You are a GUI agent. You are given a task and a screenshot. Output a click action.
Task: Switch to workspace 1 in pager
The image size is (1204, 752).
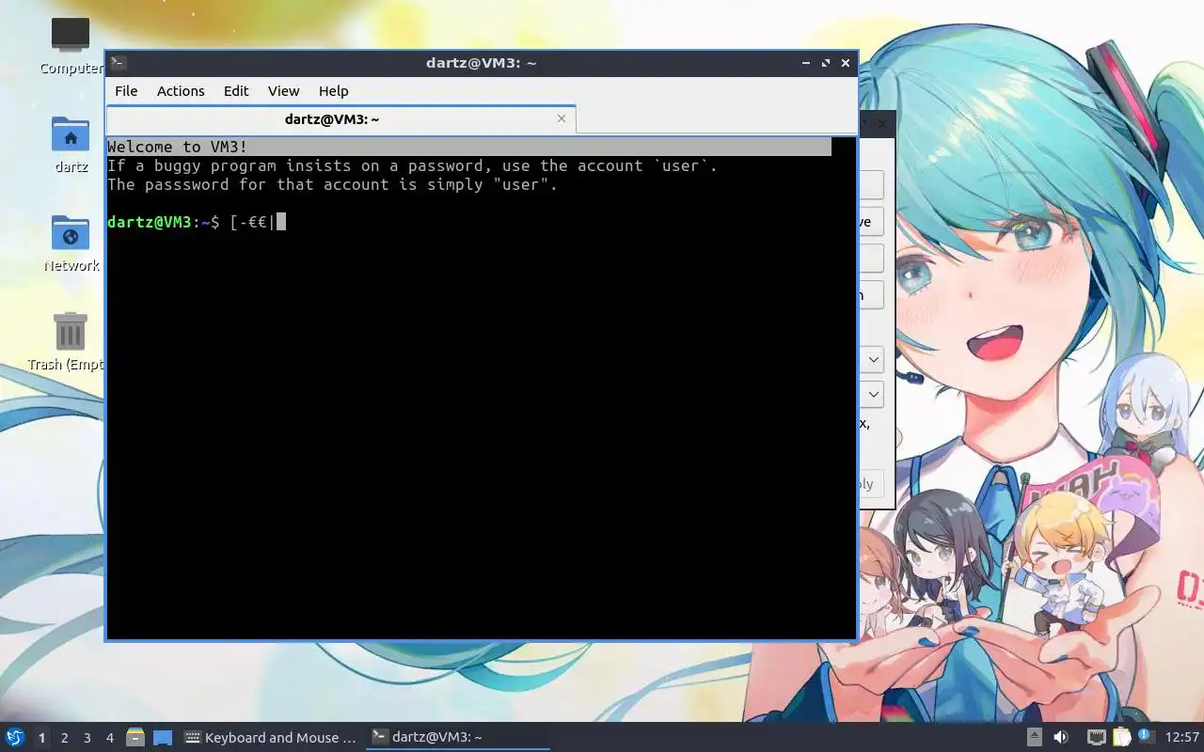pos(41,738)
